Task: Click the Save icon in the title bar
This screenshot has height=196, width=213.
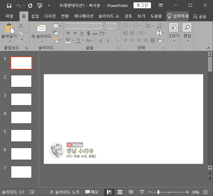Action: tap(9, 5)
